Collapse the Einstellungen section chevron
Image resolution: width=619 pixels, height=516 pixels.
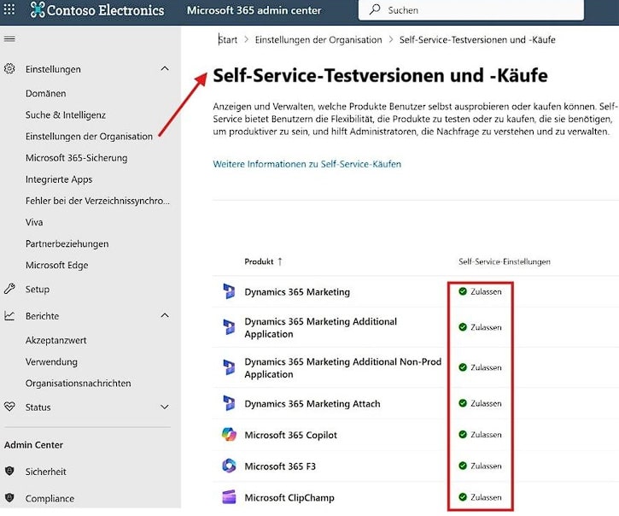(x=165, y=68)
